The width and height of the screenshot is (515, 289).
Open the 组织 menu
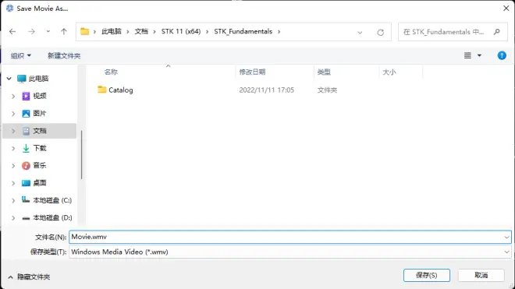point(21,56)
